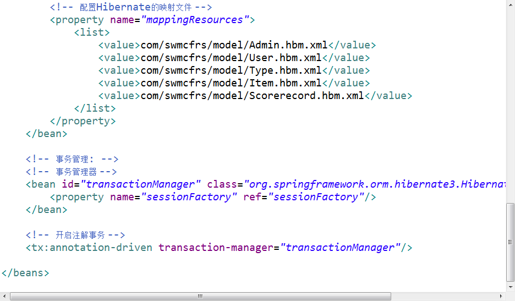Screen dimensions: 515x301
Task: Click the Type.hbm.xml value line
Action: [234, 70]
